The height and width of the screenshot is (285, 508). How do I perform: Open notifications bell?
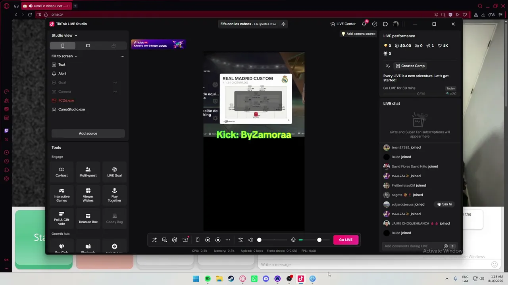click(364, 24)
